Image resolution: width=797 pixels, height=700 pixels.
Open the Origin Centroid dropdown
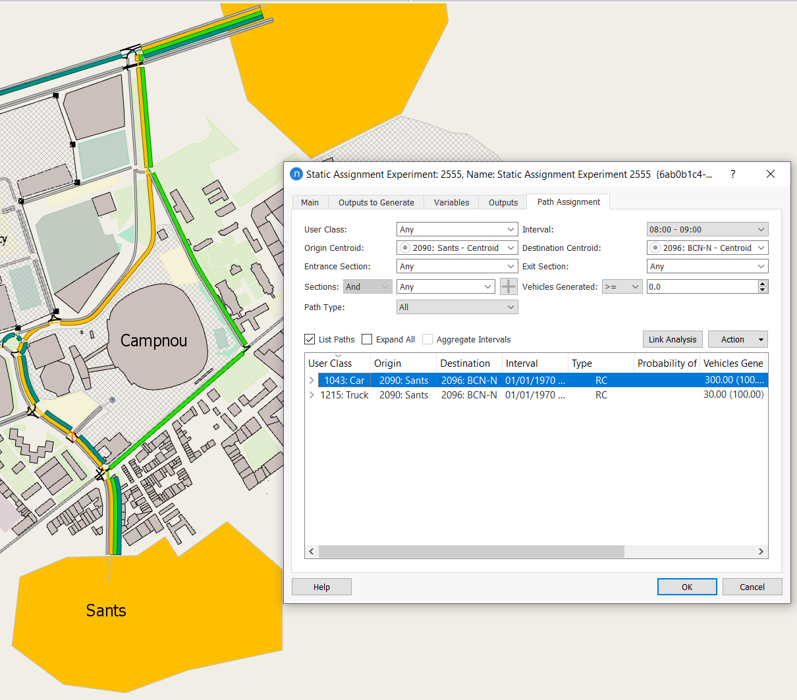[456, 248]
